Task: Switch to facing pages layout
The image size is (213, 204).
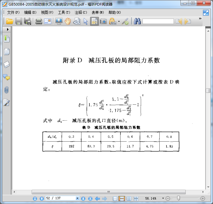Action: pos(129,199)
